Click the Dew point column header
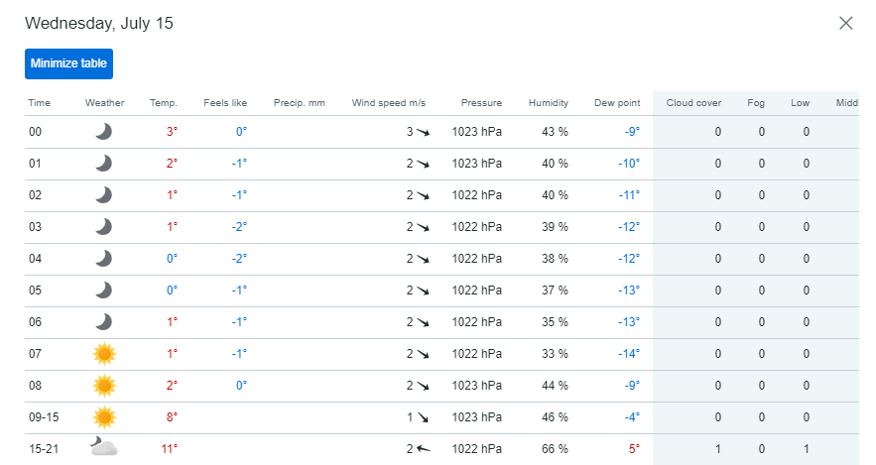Image resolution: width=876 pixels, height=465 pixels. click(617, 103)
